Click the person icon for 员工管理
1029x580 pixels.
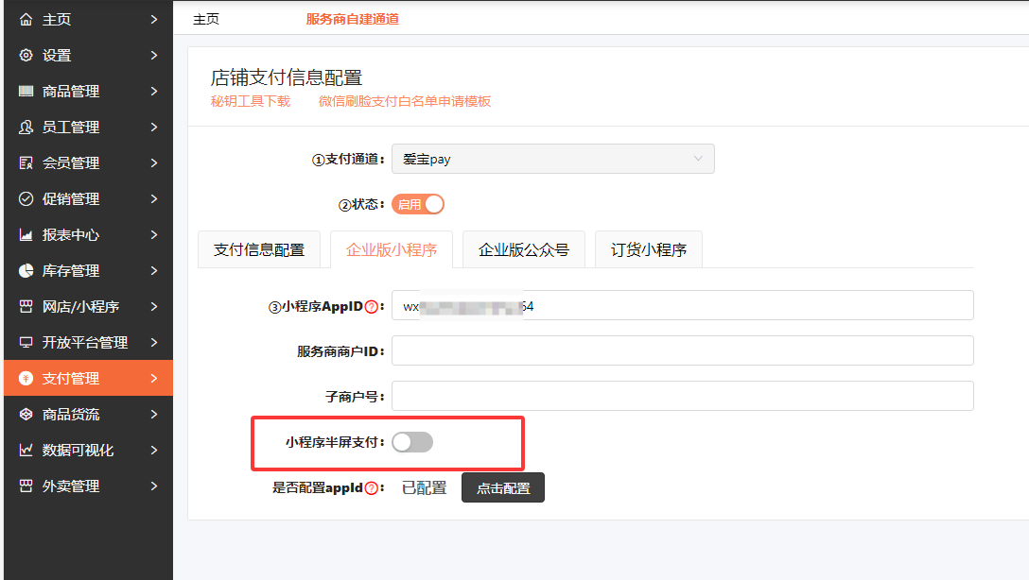[26, 128]
